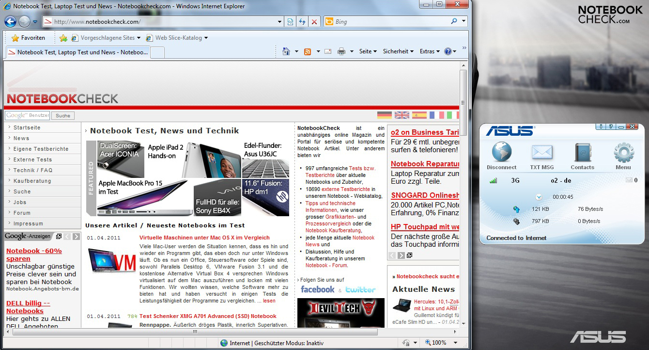The height and width of the screenshot is (350, 649).
Task: Click the URL address field
Action: point(160,22)
